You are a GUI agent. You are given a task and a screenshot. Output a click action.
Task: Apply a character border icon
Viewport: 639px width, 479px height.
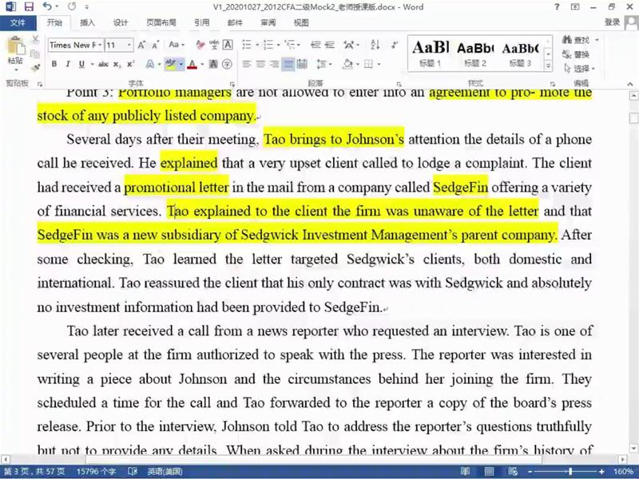pos(228,45)
